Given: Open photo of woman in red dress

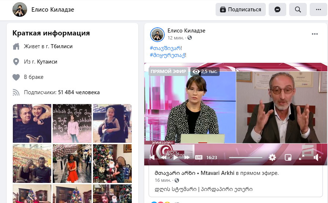Looking at the screenshot, I should click(72, 164).
